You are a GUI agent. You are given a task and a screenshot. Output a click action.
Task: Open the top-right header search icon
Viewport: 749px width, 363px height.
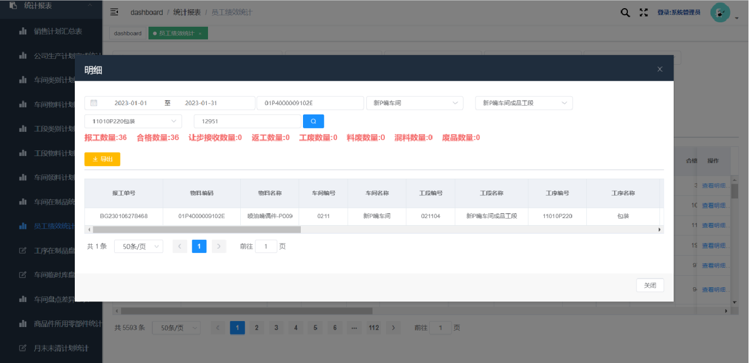point(625,12)
